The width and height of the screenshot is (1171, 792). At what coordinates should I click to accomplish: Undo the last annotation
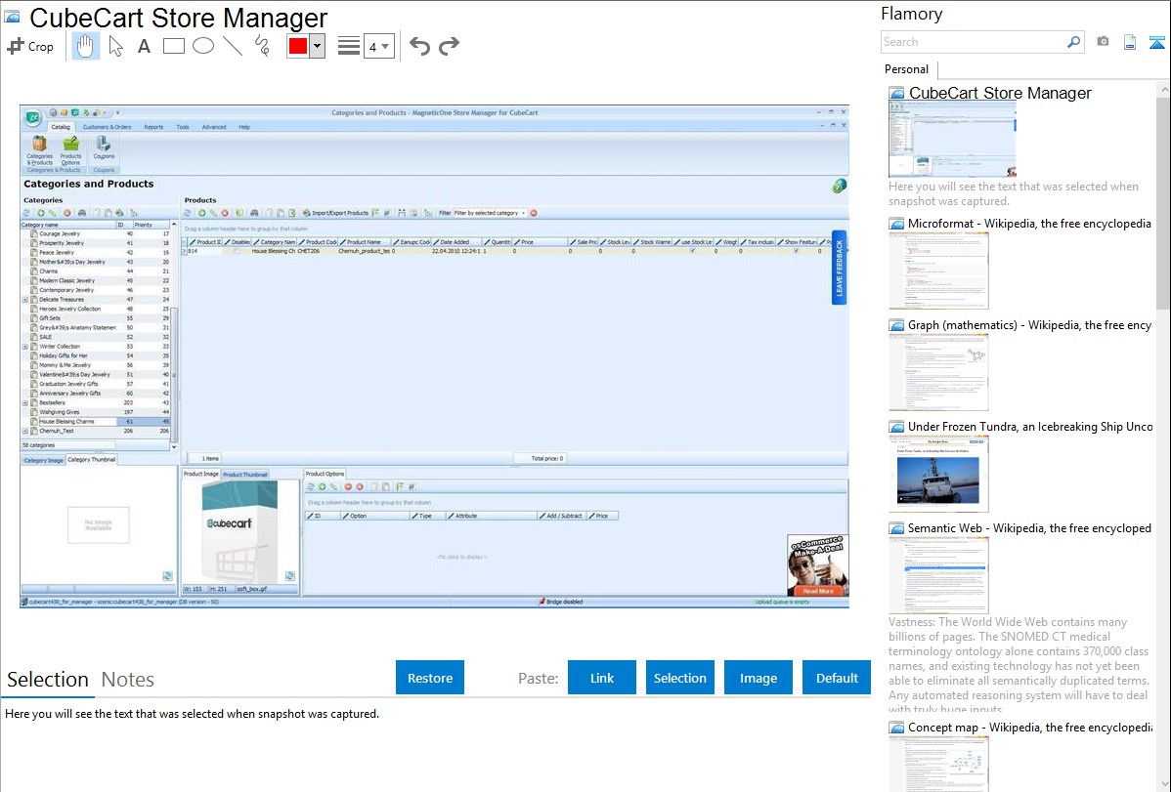coord(419,46)
